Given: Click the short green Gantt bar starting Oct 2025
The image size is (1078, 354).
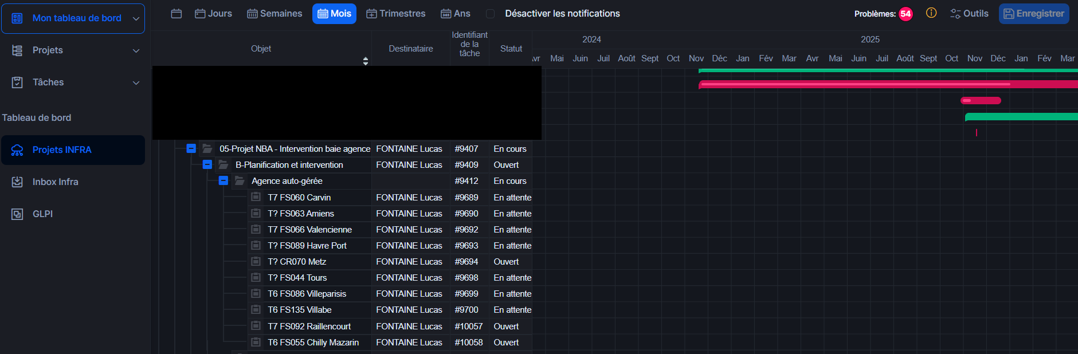Looking at the screenshot, I should tap(1021, 117).
